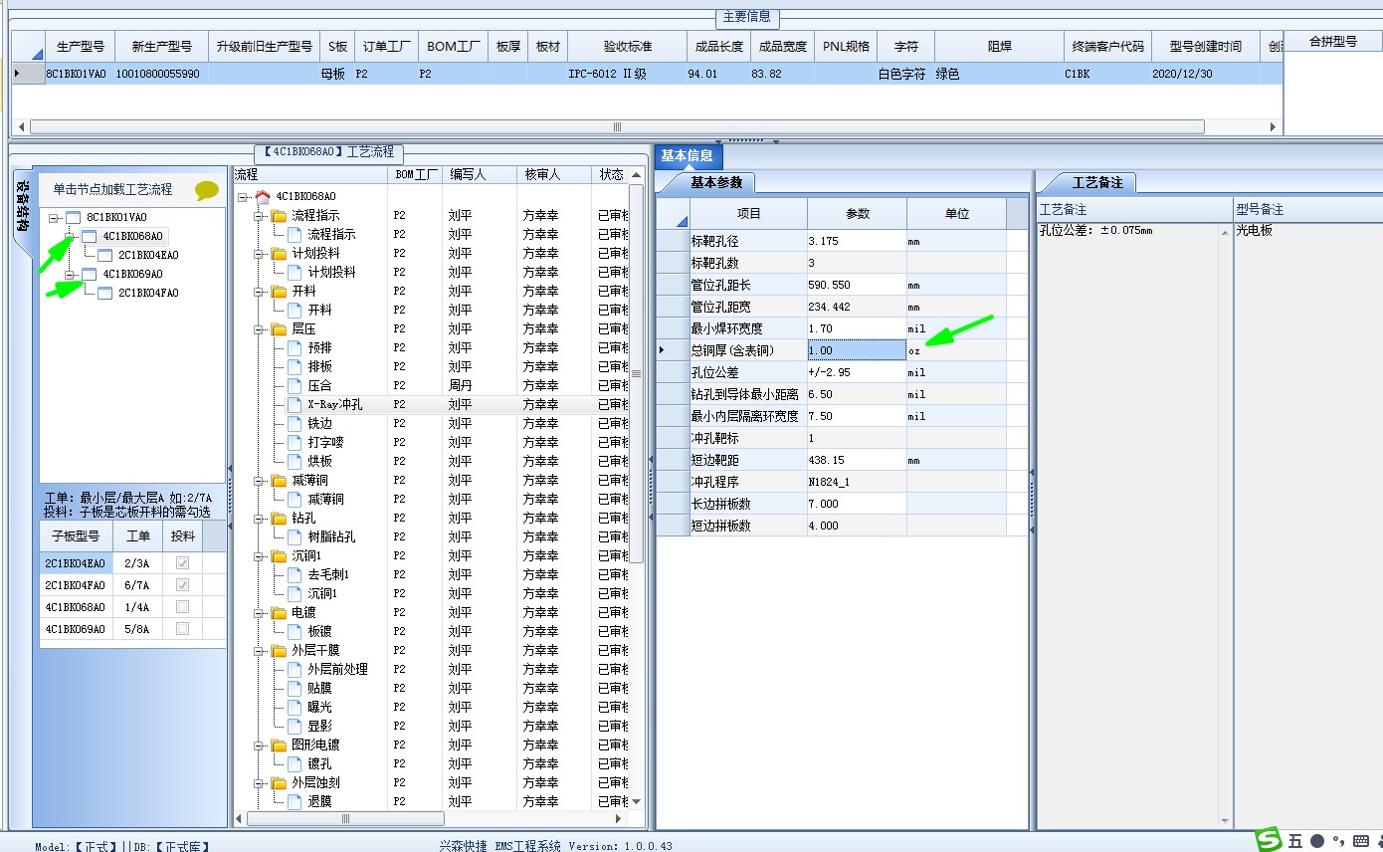Toggle 投料 checkbox for 2C1BK04FA0

[x=182, y=585]
